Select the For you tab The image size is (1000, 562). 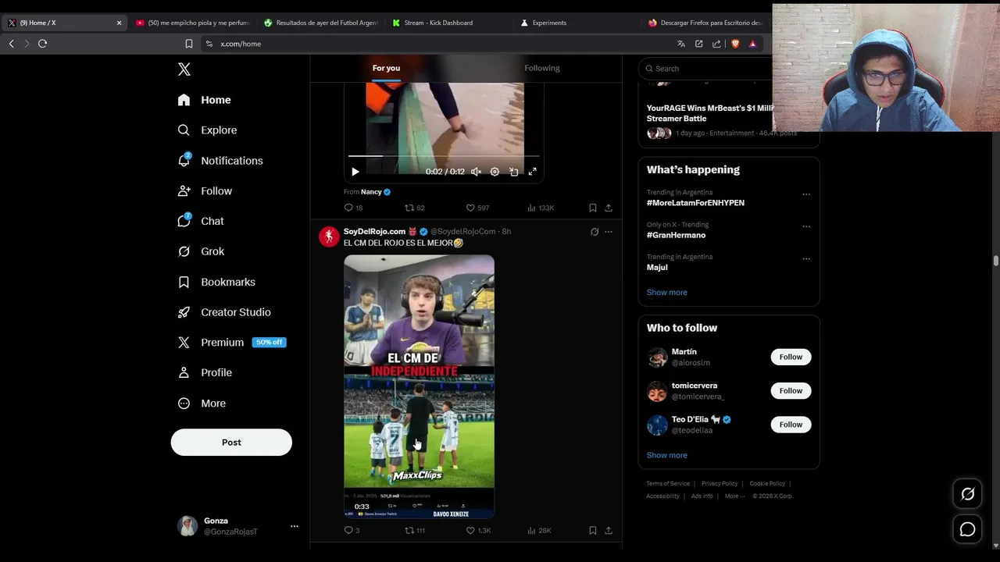(386, 69)
